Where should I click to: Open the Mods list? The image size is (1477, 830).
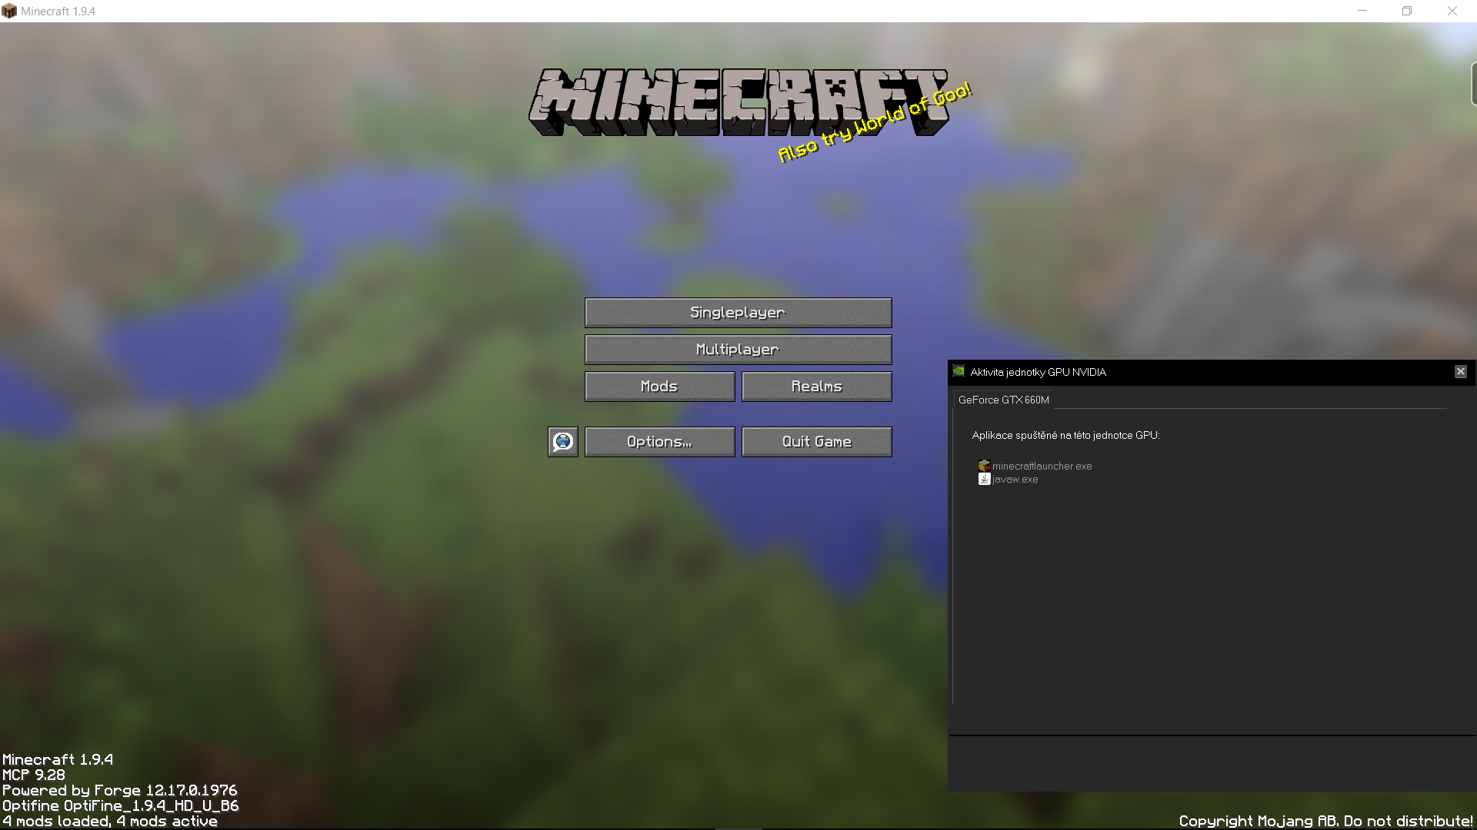(x=659, y=387)
